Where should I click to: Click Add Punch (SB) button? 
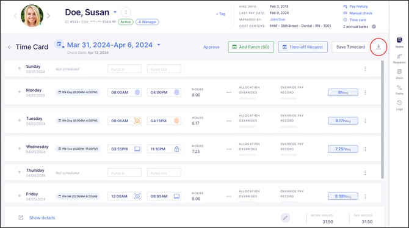click(x=251, y=47)
